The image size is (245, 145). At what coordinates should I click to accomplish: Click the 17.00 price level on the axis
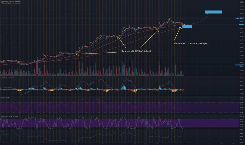click(x=242, y=51)
